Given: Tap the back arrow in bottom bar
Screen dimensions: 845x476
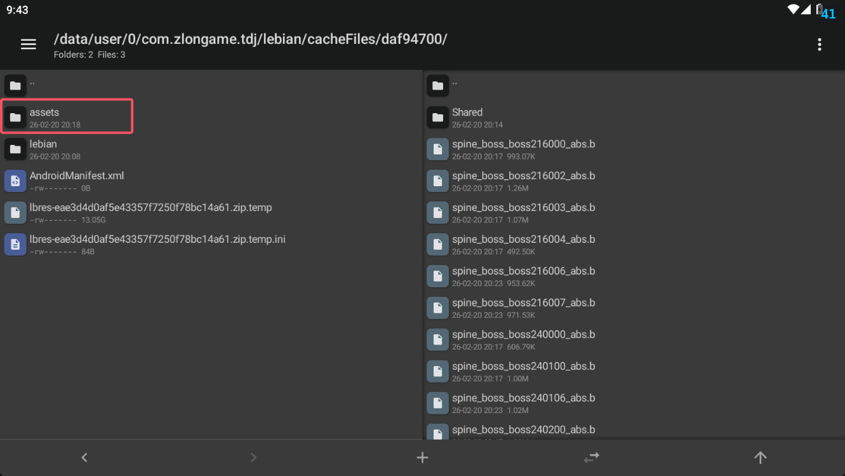Looking at the screenshot, I should 84,457.
